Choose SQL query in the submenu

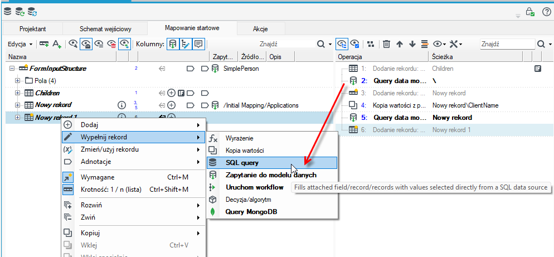(x=272, y=163)
